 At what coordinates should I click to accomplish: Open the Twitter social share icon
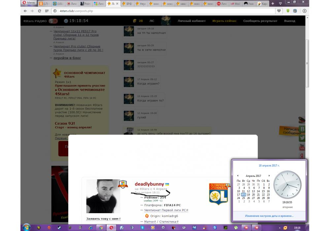(x=302, y=138)
